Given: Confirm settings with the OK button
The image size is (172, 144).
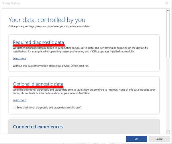Looking at the screenshot, I should click(x=136, y=139).
